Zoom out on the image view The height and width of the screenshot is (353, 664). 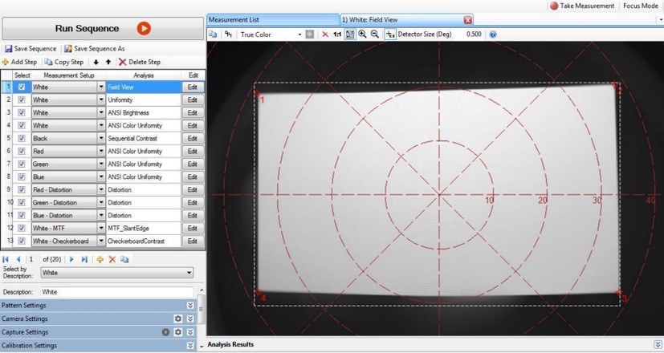374,34
